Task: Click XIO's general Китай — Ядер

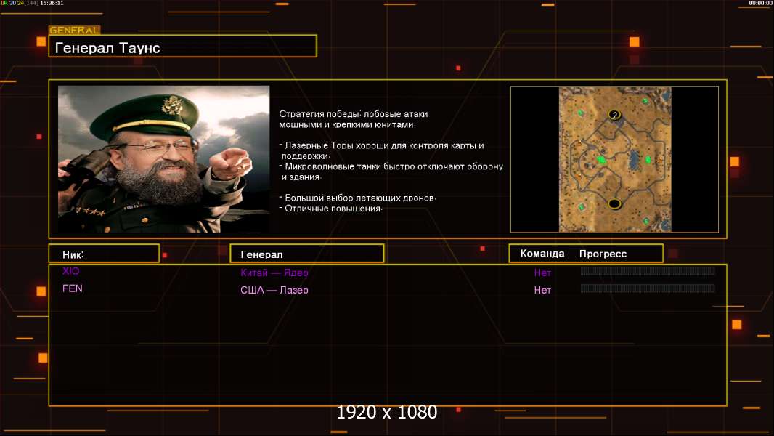Action: 274,273
